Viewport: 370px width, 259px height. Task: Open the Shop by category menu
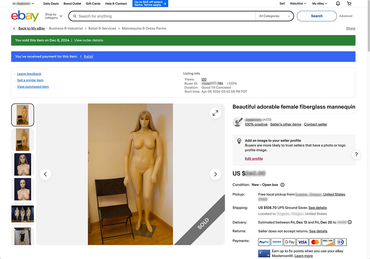[54, 16]
